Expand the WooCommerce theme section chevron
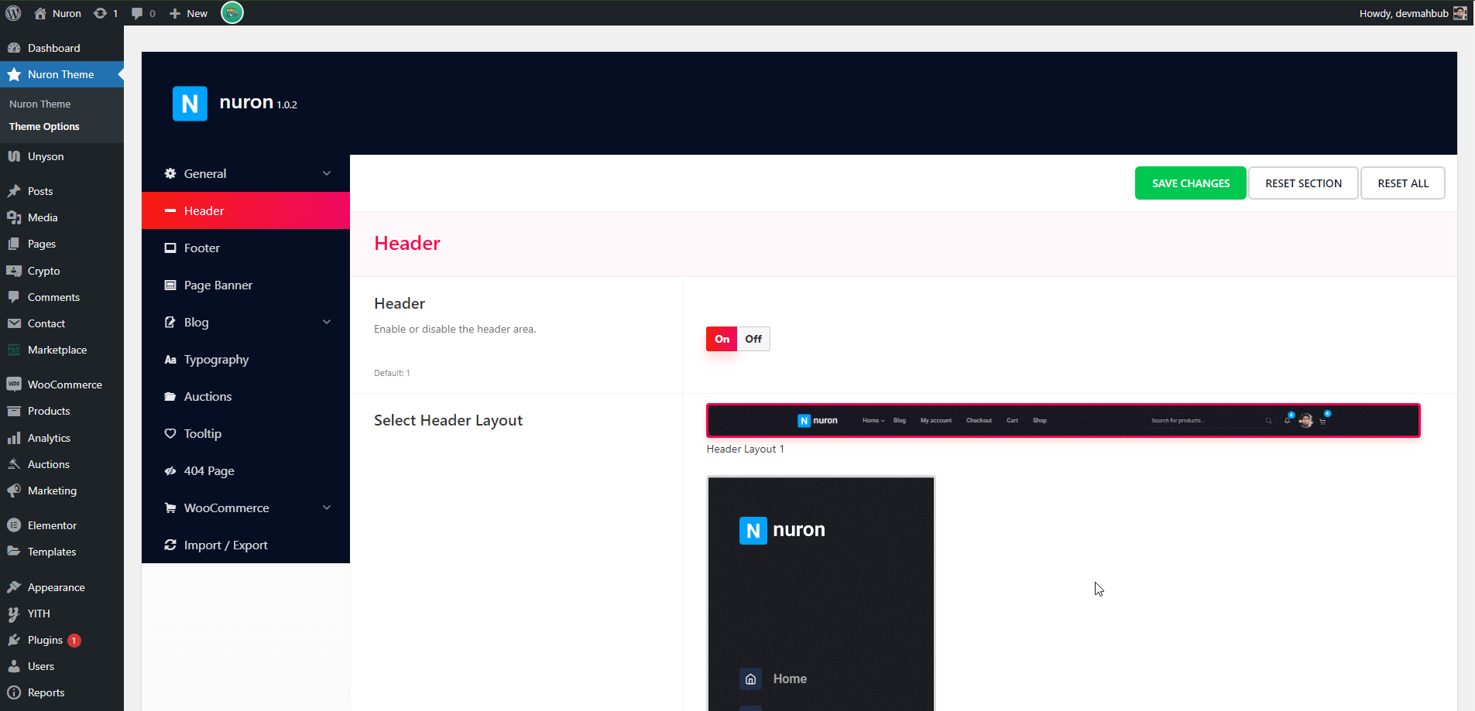 tap(327, 508)
